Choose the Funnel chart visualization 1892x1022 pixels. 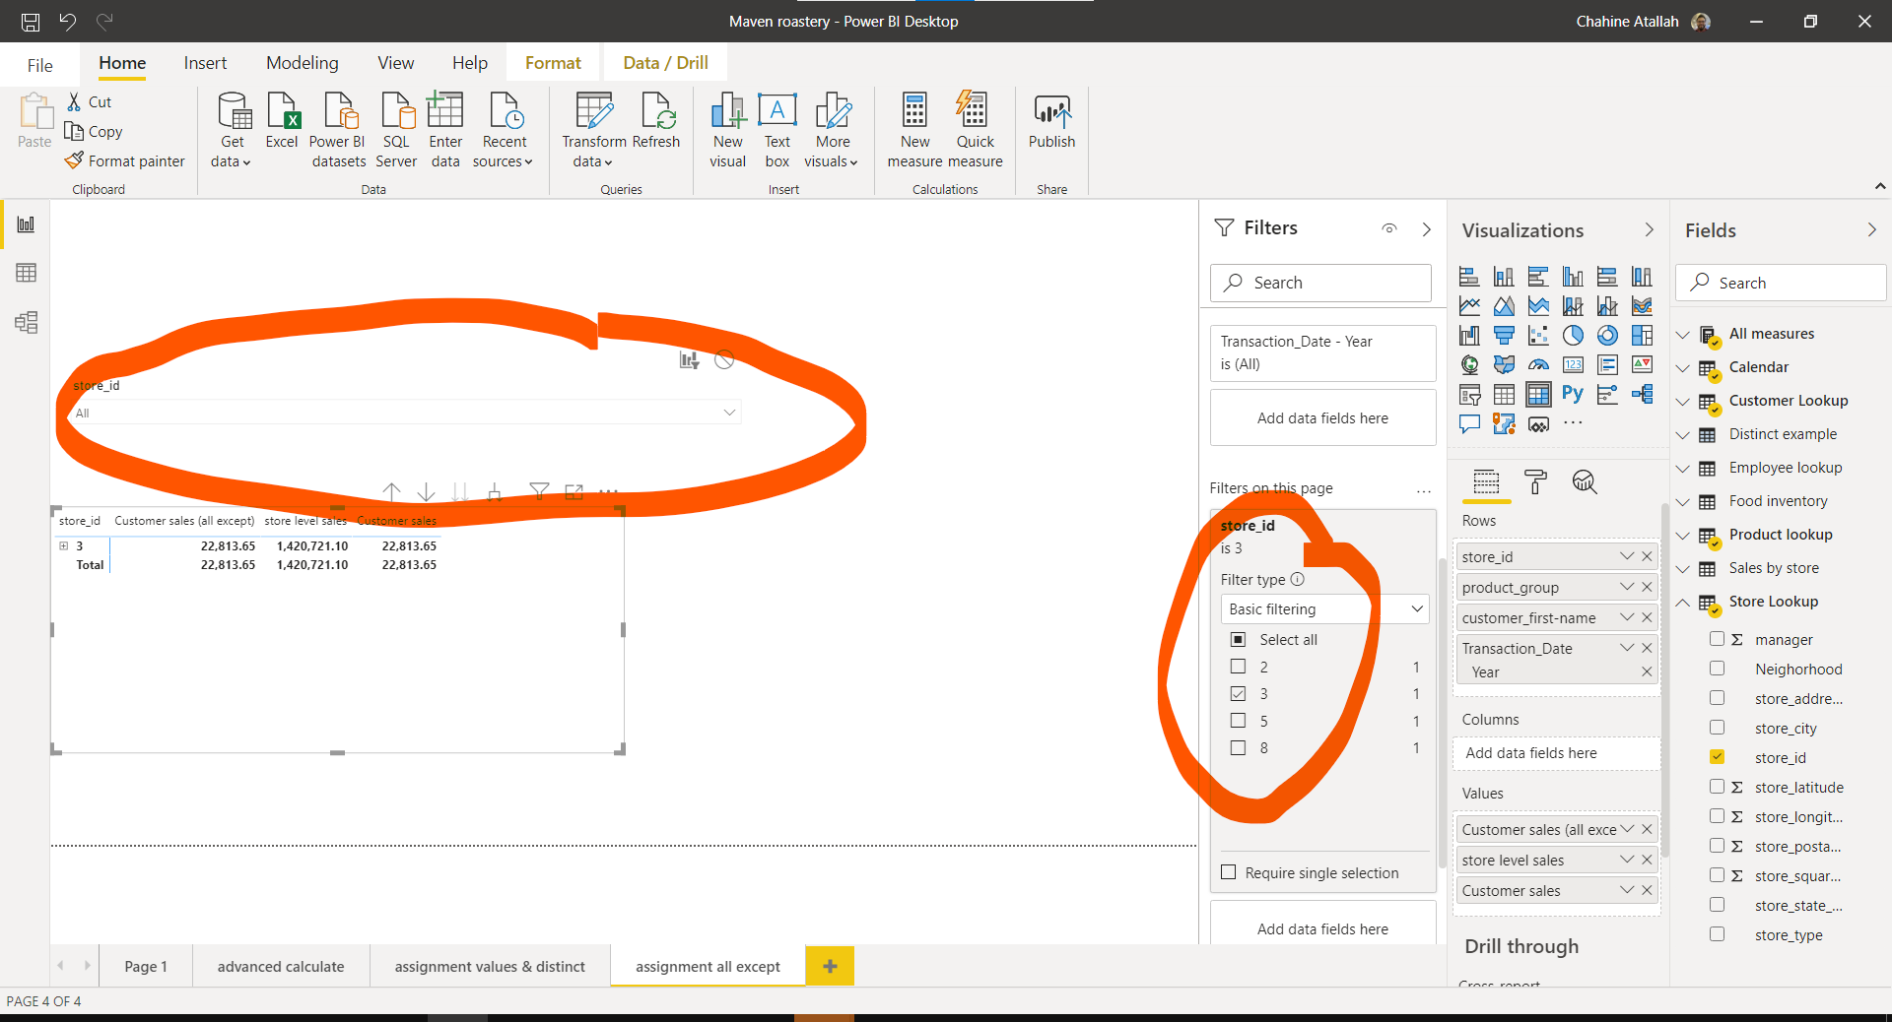pyautogui.click(x=1504, y=336)
